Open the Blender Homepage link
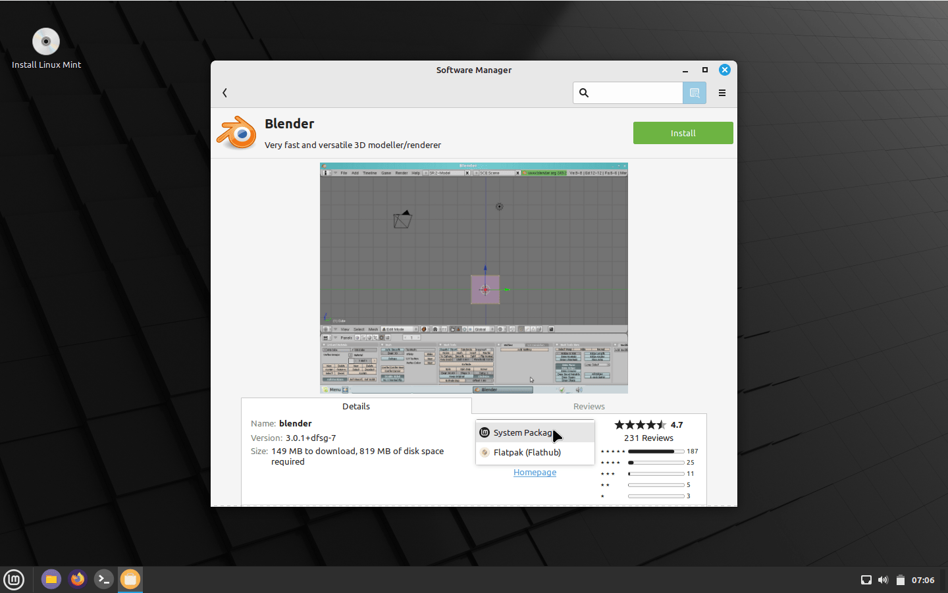This screenshot has width=948, height=593. click(535, 472)
